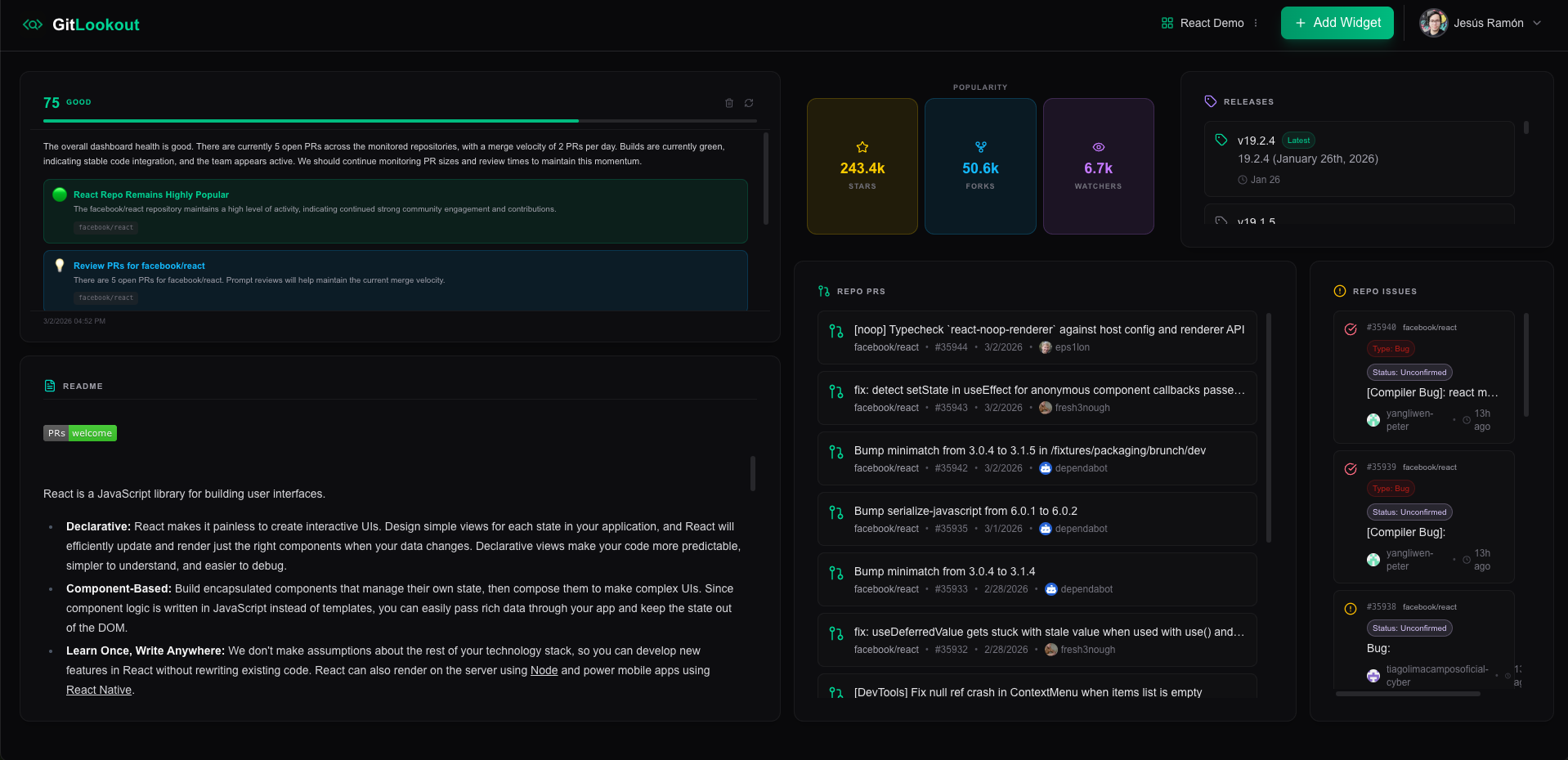This screenshot has width=1568, height=760.
Task: Click the health score progress bar
Action: point(400,121)
